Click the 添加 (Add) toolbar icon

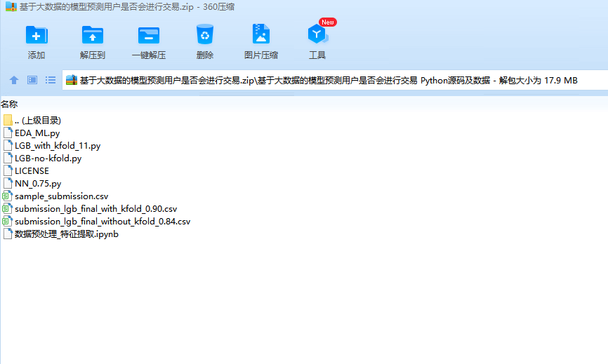tap(37, 35)
